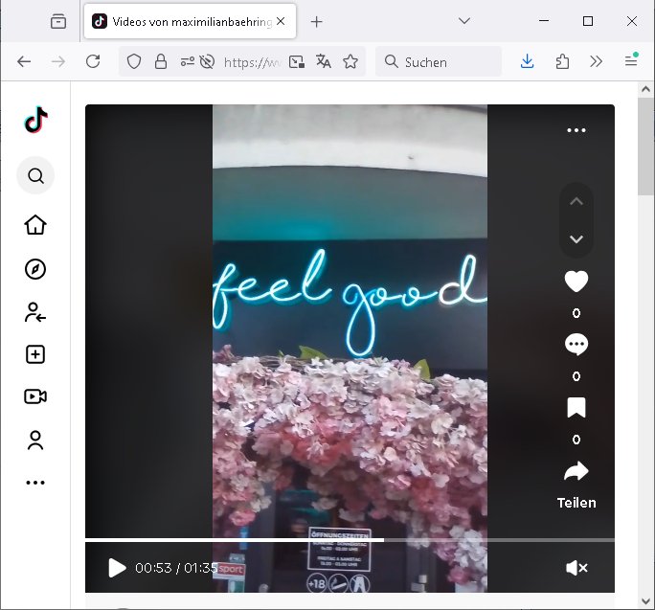This screenshot has width=655, height=610.
Task: Open picture-in-picture icon in the address bar
Action: tap(297, 62)
